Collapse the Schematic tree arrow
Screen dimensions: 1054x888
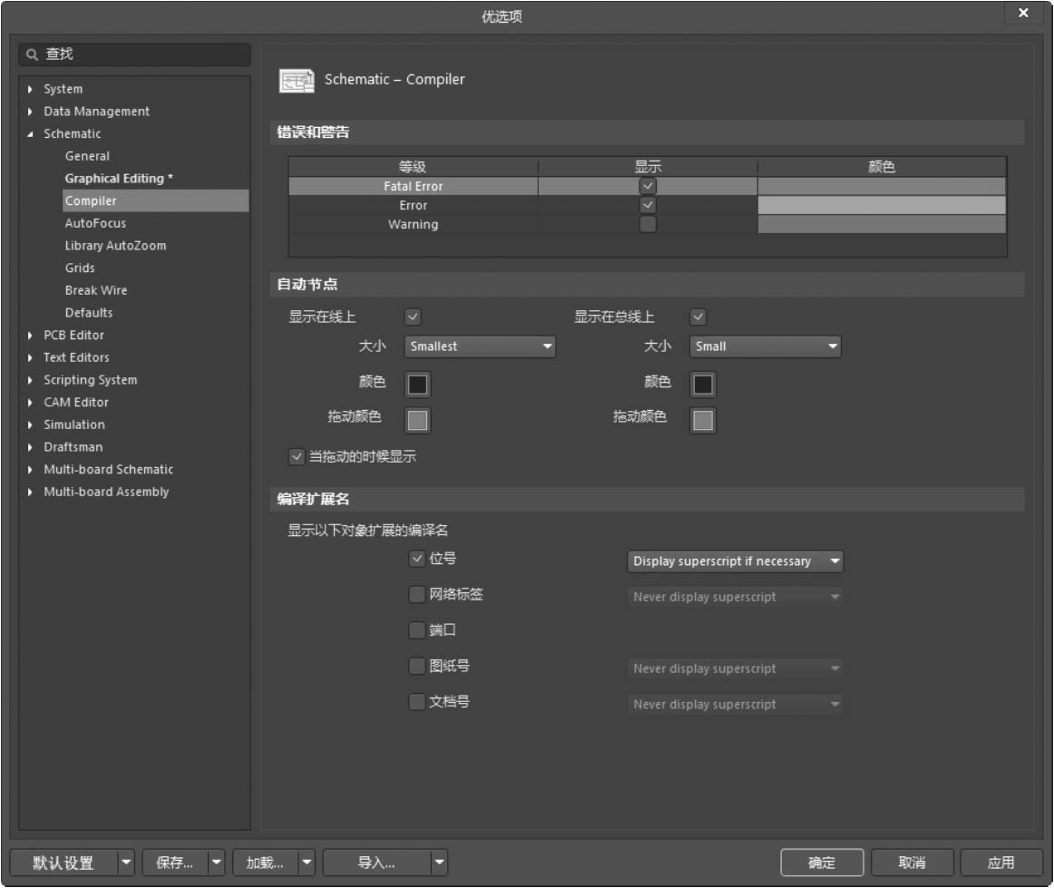point(31,134)
